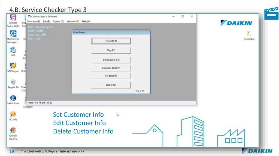Open the GIB desktop icon
The height and width of the screenshot is (156, 279).
13,51
